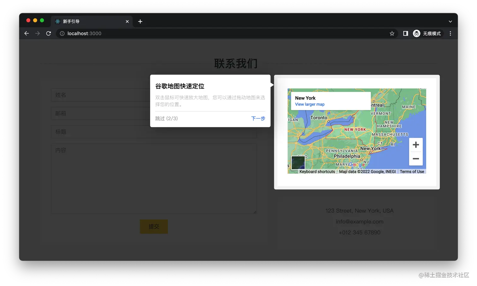Viewport: 477px width, 286px height.
Task: Zoom out on the map
Action: pyautogui.click(x=416, y=159)
